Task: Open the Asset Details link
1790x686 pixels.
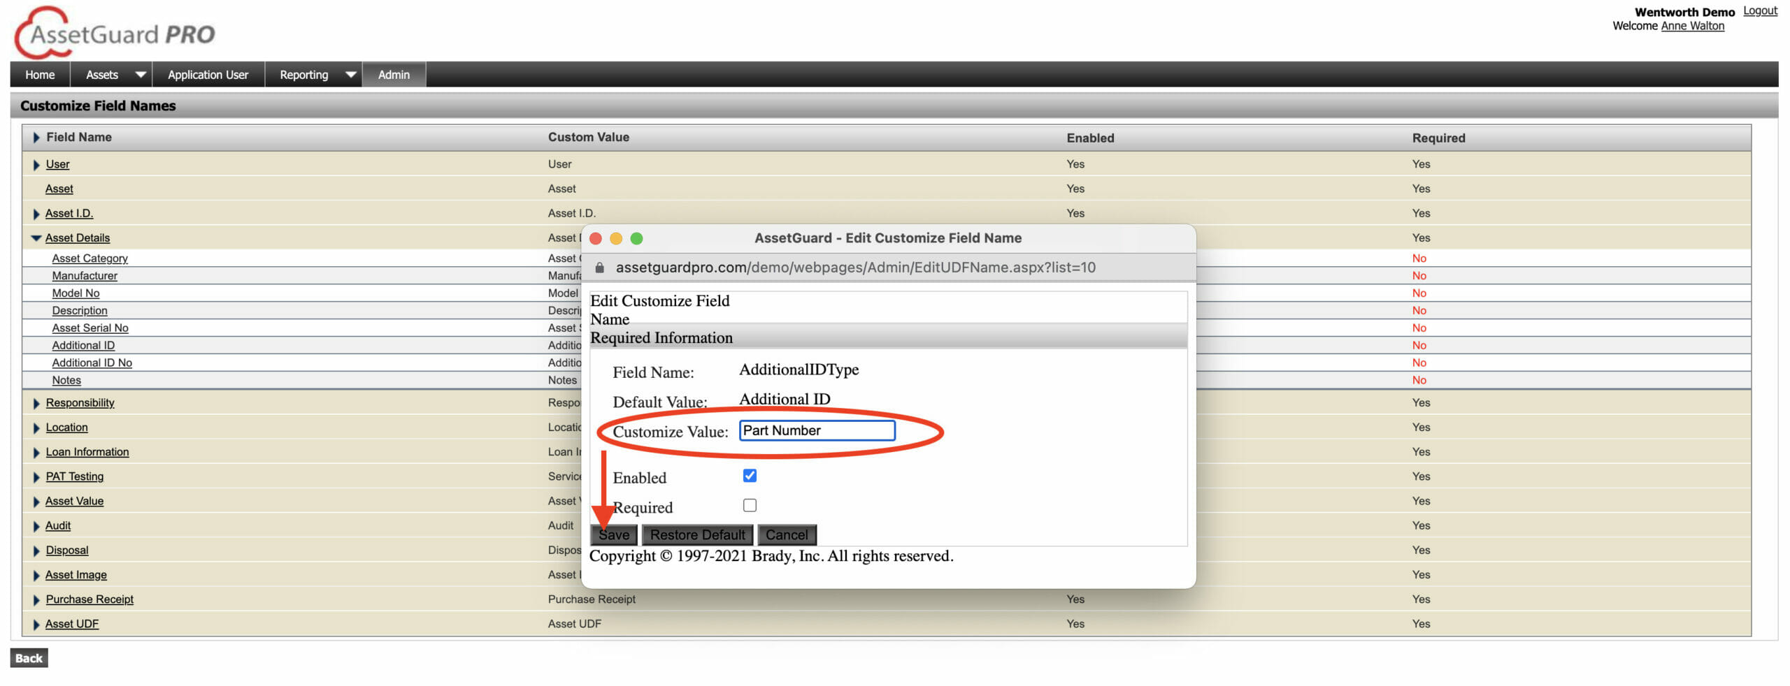Action: point(78,238)
